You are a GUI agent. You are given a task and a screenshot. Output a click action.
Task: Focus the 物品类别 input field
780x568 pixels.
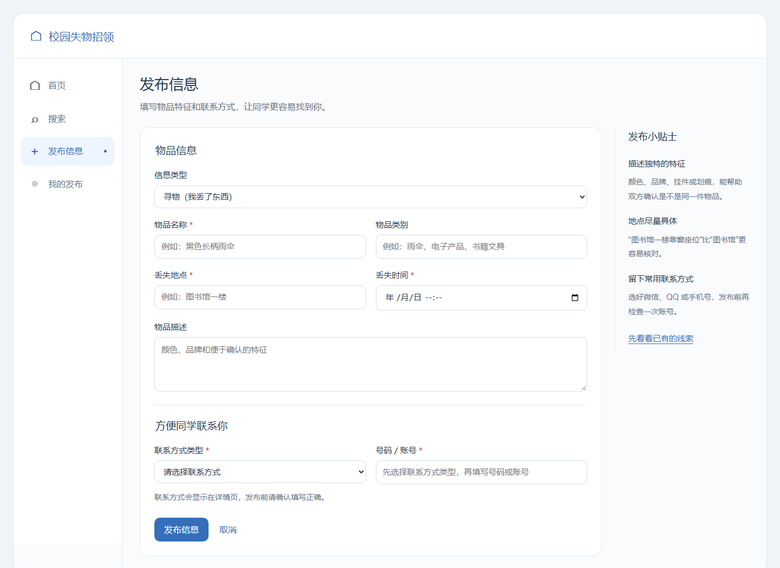482,247
